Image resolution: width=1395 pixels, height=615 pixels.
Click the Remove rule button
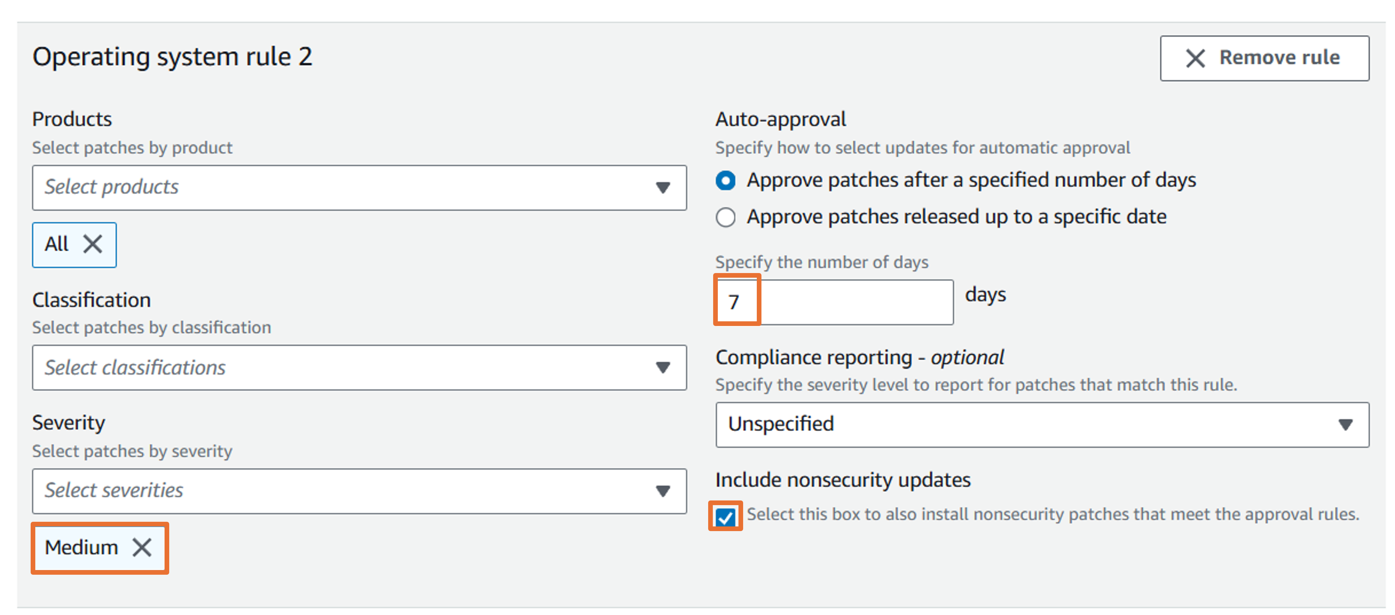click(x=1264, y=58)
